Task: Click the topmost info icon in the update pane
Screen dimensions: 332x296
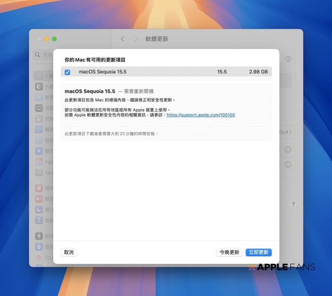Action: tap(288, 59)
